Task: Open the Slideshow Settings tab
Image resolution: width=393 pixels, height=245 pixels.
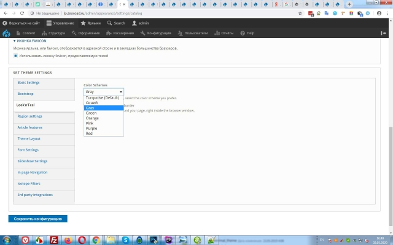Action: point(32,161)
